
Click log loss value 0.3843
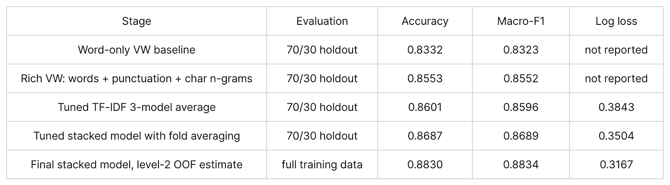(616, 107)
